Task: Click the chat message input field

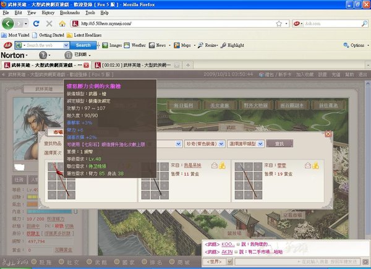Action: 297,262
